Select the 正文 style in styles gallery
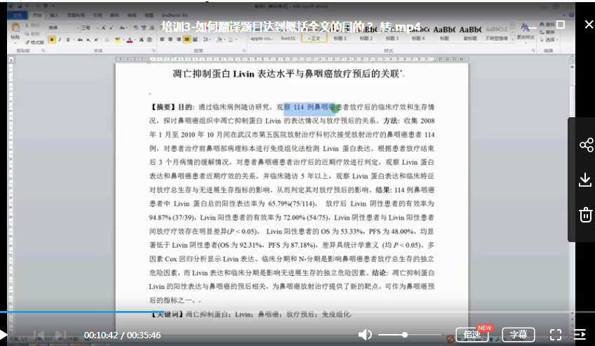Screen dimensions: 595x346 [x=314, y=39]
